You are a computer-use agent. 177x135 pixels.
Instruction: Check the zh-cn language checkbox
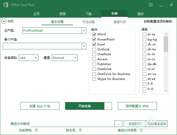click(144, 44)
